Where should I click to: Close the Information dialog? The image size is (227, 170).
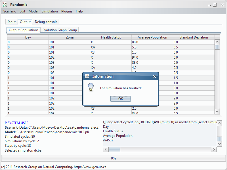[154, 76]
